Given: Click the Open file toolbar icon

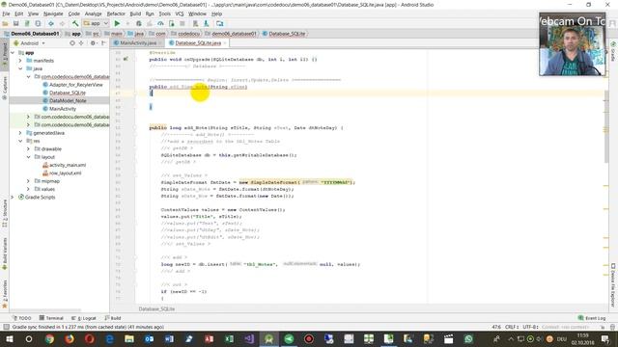Looking at the screenshot, I should (6, 23).
